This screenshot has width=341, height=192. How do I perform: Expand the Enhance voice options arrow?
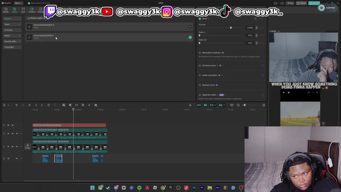pos(223,66)
